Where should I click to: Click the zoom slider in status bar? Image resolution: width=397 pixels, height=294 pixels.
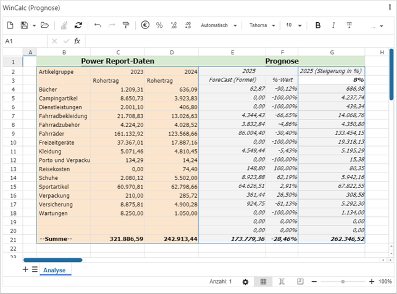343,282
